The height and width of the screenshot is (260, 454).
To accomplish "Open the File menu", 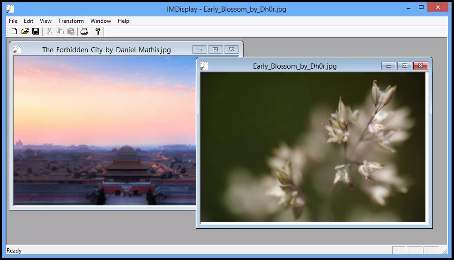I will (13, 21).
